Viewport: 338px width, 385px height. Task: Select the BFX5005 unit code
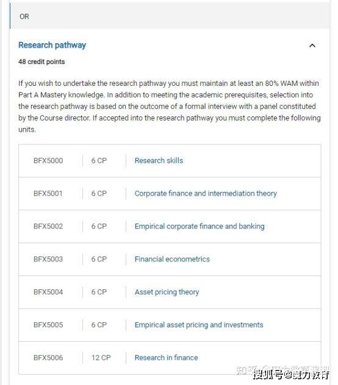click(48, 325)
